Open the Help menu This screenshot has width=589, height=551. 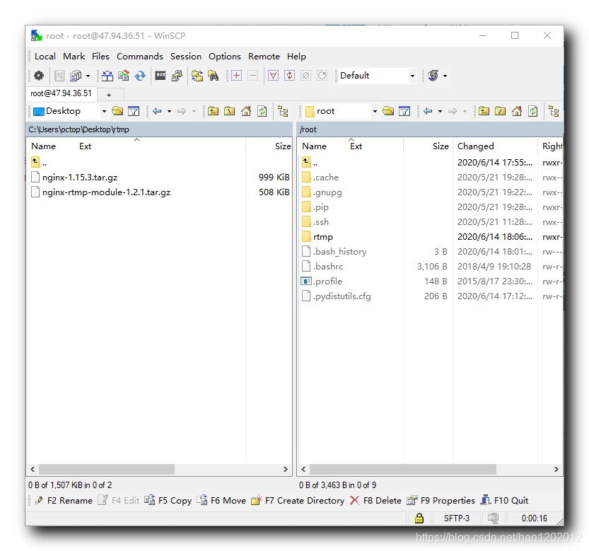[296, 57]
